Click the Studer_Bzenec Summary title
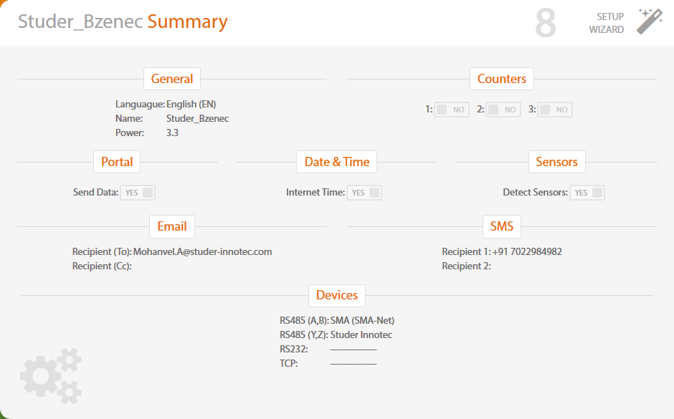Screen dimensions: 674x419 tap(123, 21)
